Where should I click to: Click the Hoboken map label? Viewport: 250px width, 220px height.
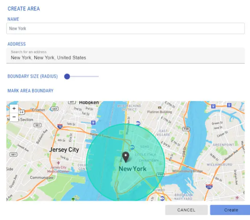click(x=89, y=103)
